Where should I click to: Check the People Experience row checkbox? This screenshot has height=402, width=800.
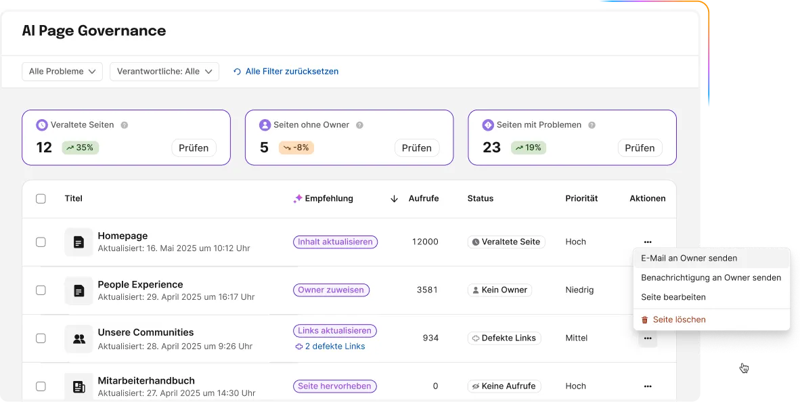[x=41, y=290]
